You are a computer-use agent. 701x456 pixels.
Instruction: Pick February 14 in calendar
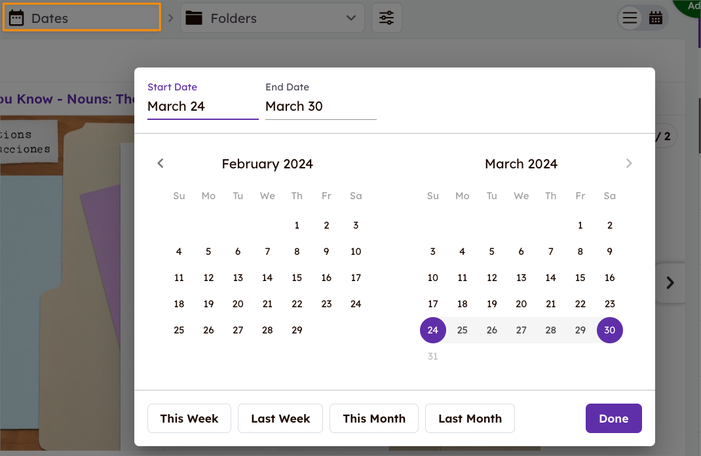point(267,278)
